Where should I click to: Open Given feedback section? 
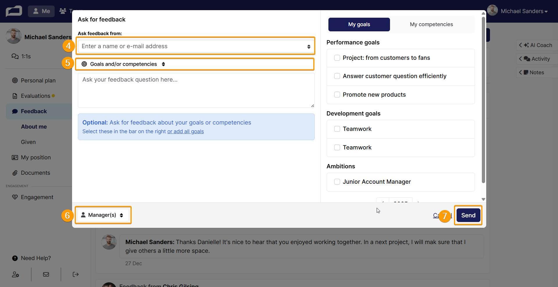coord(28,142)
